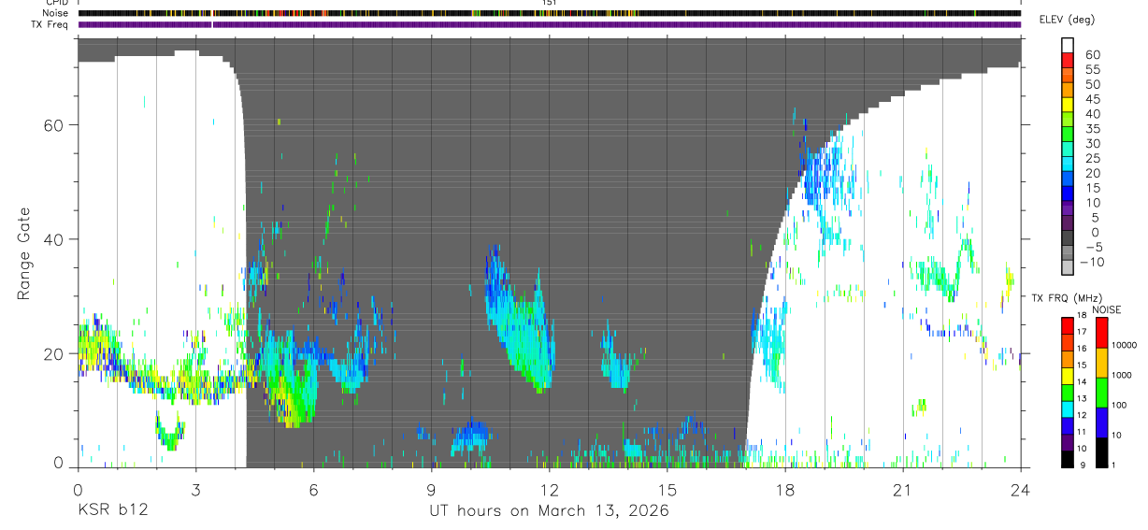This screenshot has width=1148, height=530.
Task: Click the '25' value in the ELEV legend
Action: pos(1091,158)
